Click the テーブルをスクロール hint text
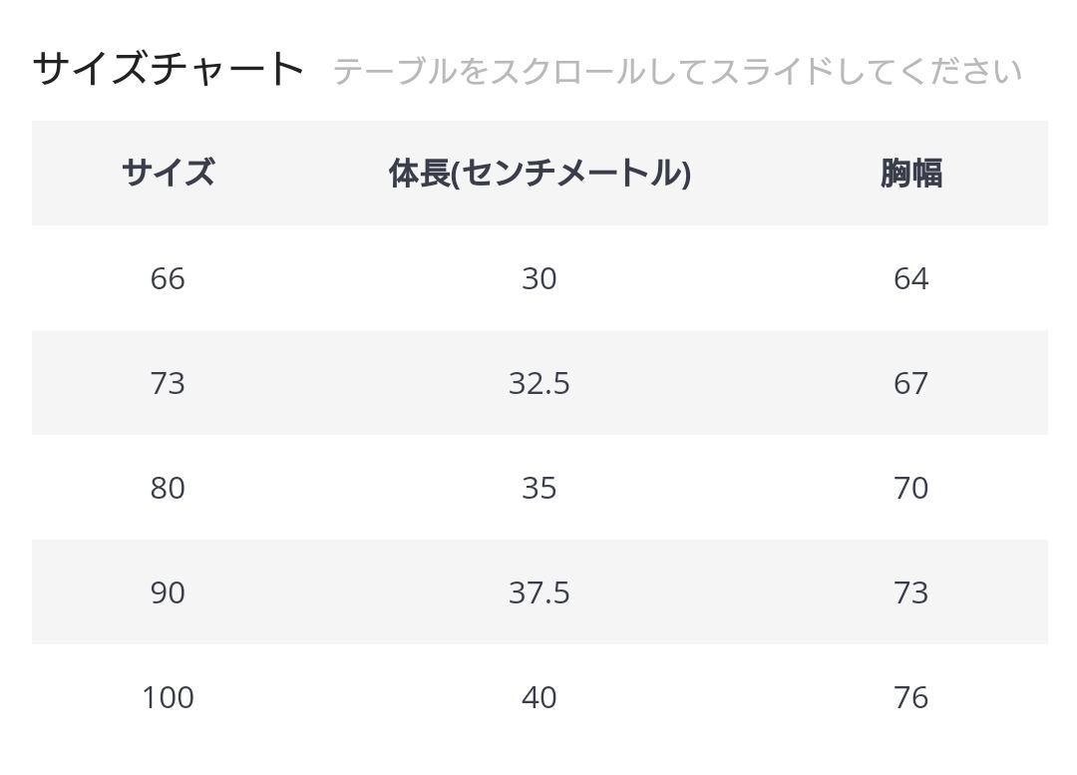Image resolution: width=1077 pixels, height=775 pixels. click(676, 72)
